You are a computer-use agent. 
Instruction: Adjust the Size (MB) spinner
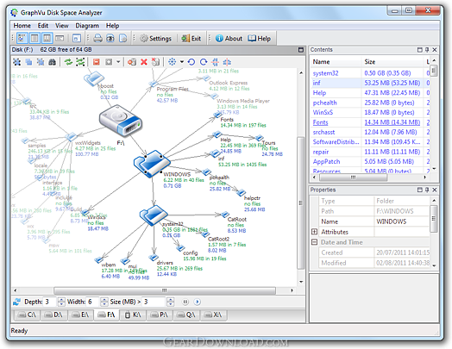tap(171, 302)
